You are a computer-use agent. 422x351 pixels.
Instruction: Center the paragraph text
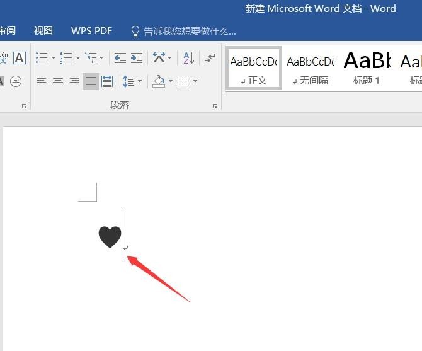[x=58, y=81]
